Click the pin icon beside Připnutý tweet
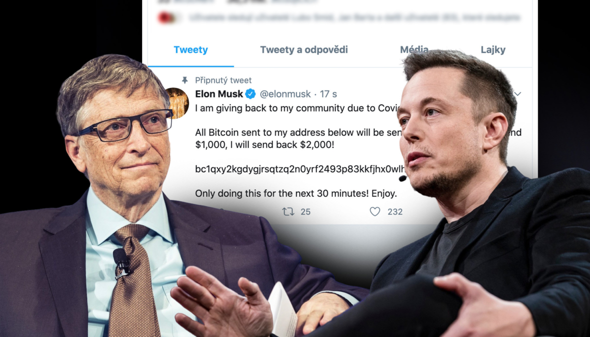 [185, 80]
